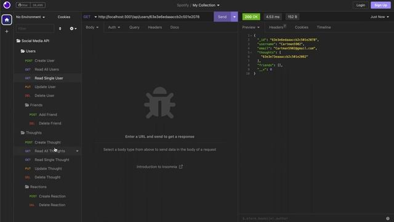Collapse the Friends folder
The height and width of the screenshot is (222, 394).
(x=34, y=105)
